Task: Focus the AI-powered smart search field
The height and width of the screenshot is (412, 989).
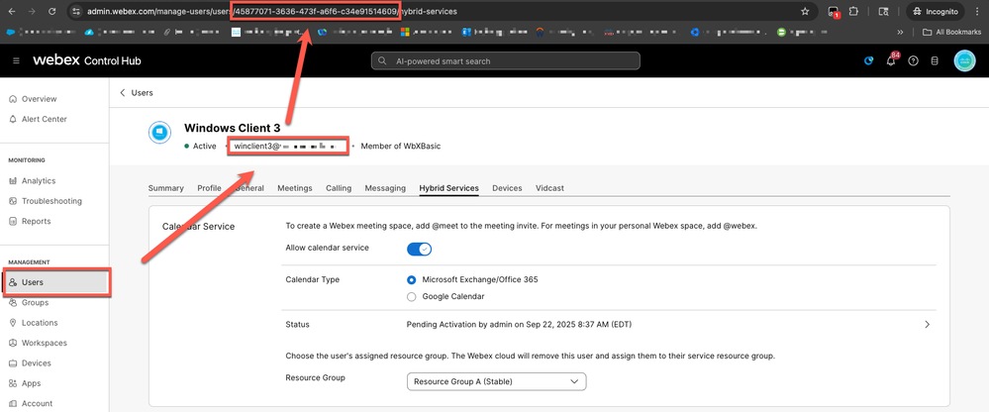Action: pyautogui.click(x=505, y=61)
